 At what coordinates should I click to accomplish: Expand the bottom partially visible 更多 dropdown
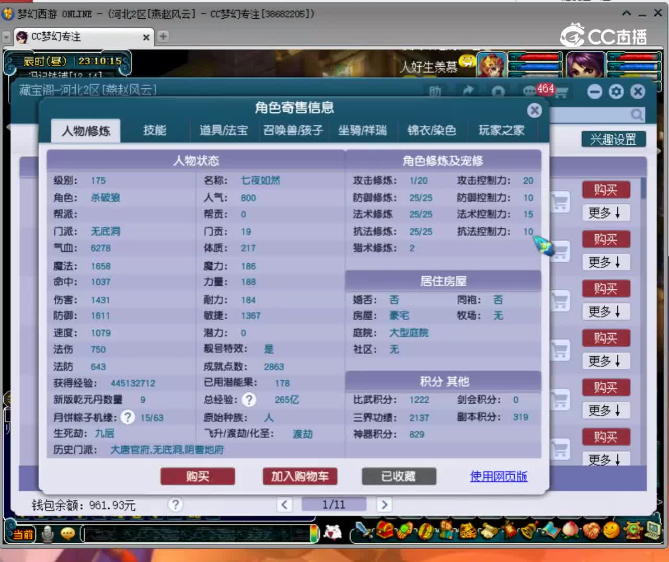[x=606, y=459]
